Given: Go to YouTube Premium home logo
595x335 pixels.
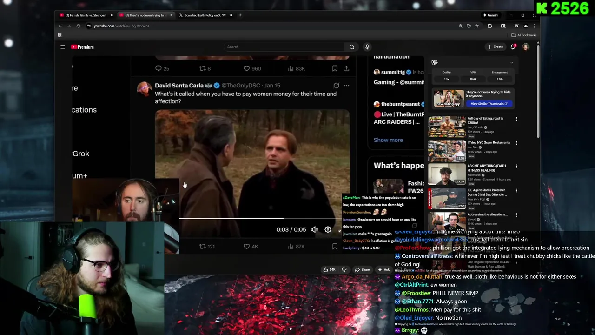Looking at the screenshot, I should [x=82, y=47].
